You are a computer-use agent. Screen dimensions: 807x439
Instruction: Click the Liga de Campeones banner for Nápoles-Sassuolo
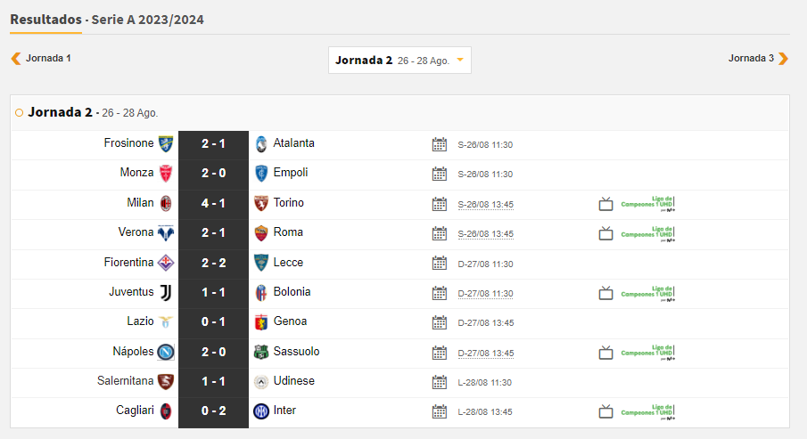(648, 352)
